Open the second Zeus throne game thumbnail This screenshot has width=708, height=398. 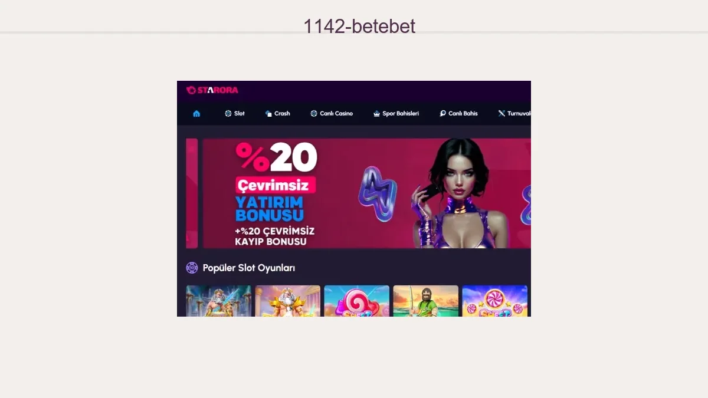pyautogui.click(x=288, y=301)
